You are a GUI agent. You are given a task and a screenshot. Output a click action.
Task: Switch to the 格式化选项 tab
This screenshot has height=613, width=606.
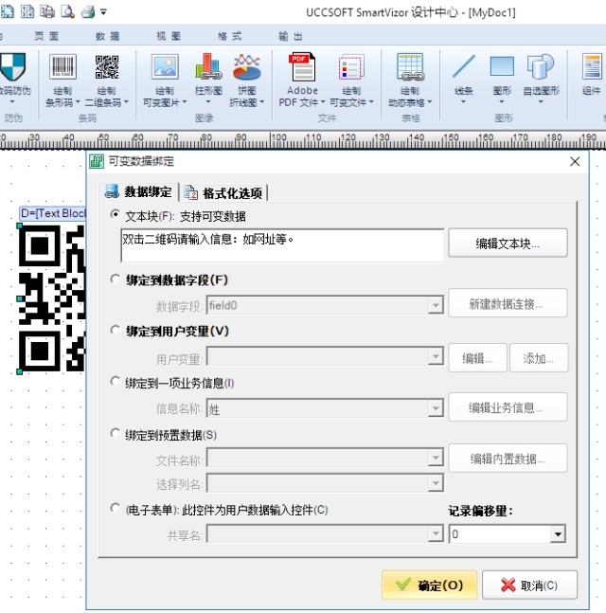(223, 192)
